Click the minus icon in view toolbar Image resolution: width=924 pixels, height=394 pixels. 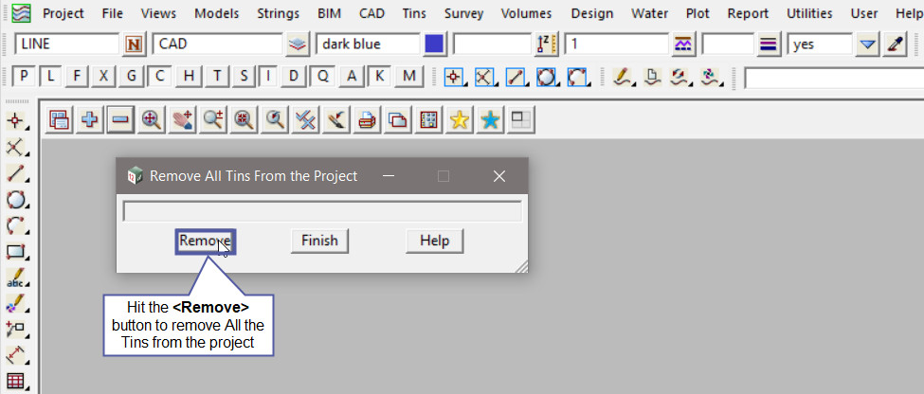119,119
